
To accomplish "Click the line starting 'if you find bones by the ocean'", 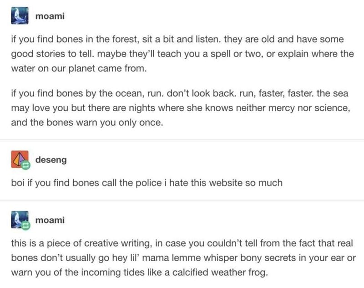I will 180,93.
